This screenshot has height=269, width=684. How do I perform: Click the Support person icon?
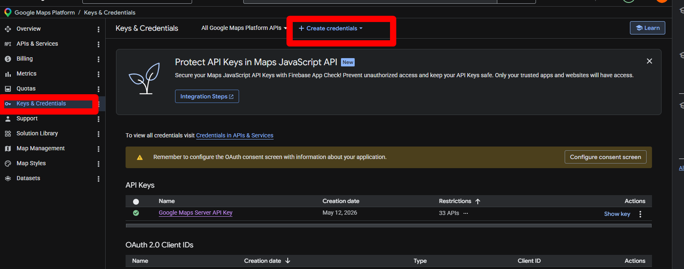pyautogui.click(x=8, y=119)
